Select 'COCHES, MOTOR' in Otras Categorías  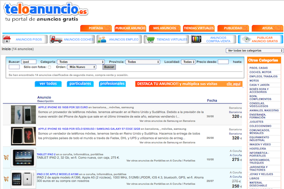coord(260,72)
